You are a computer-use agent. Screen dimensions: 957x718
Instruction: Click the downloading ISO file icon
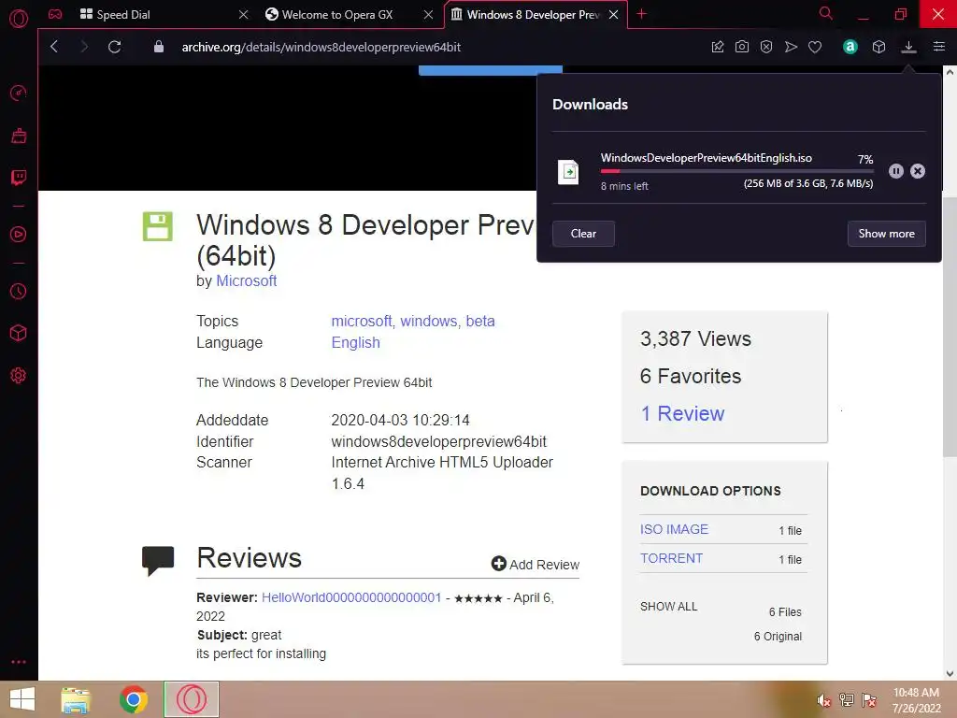[568, 172]
